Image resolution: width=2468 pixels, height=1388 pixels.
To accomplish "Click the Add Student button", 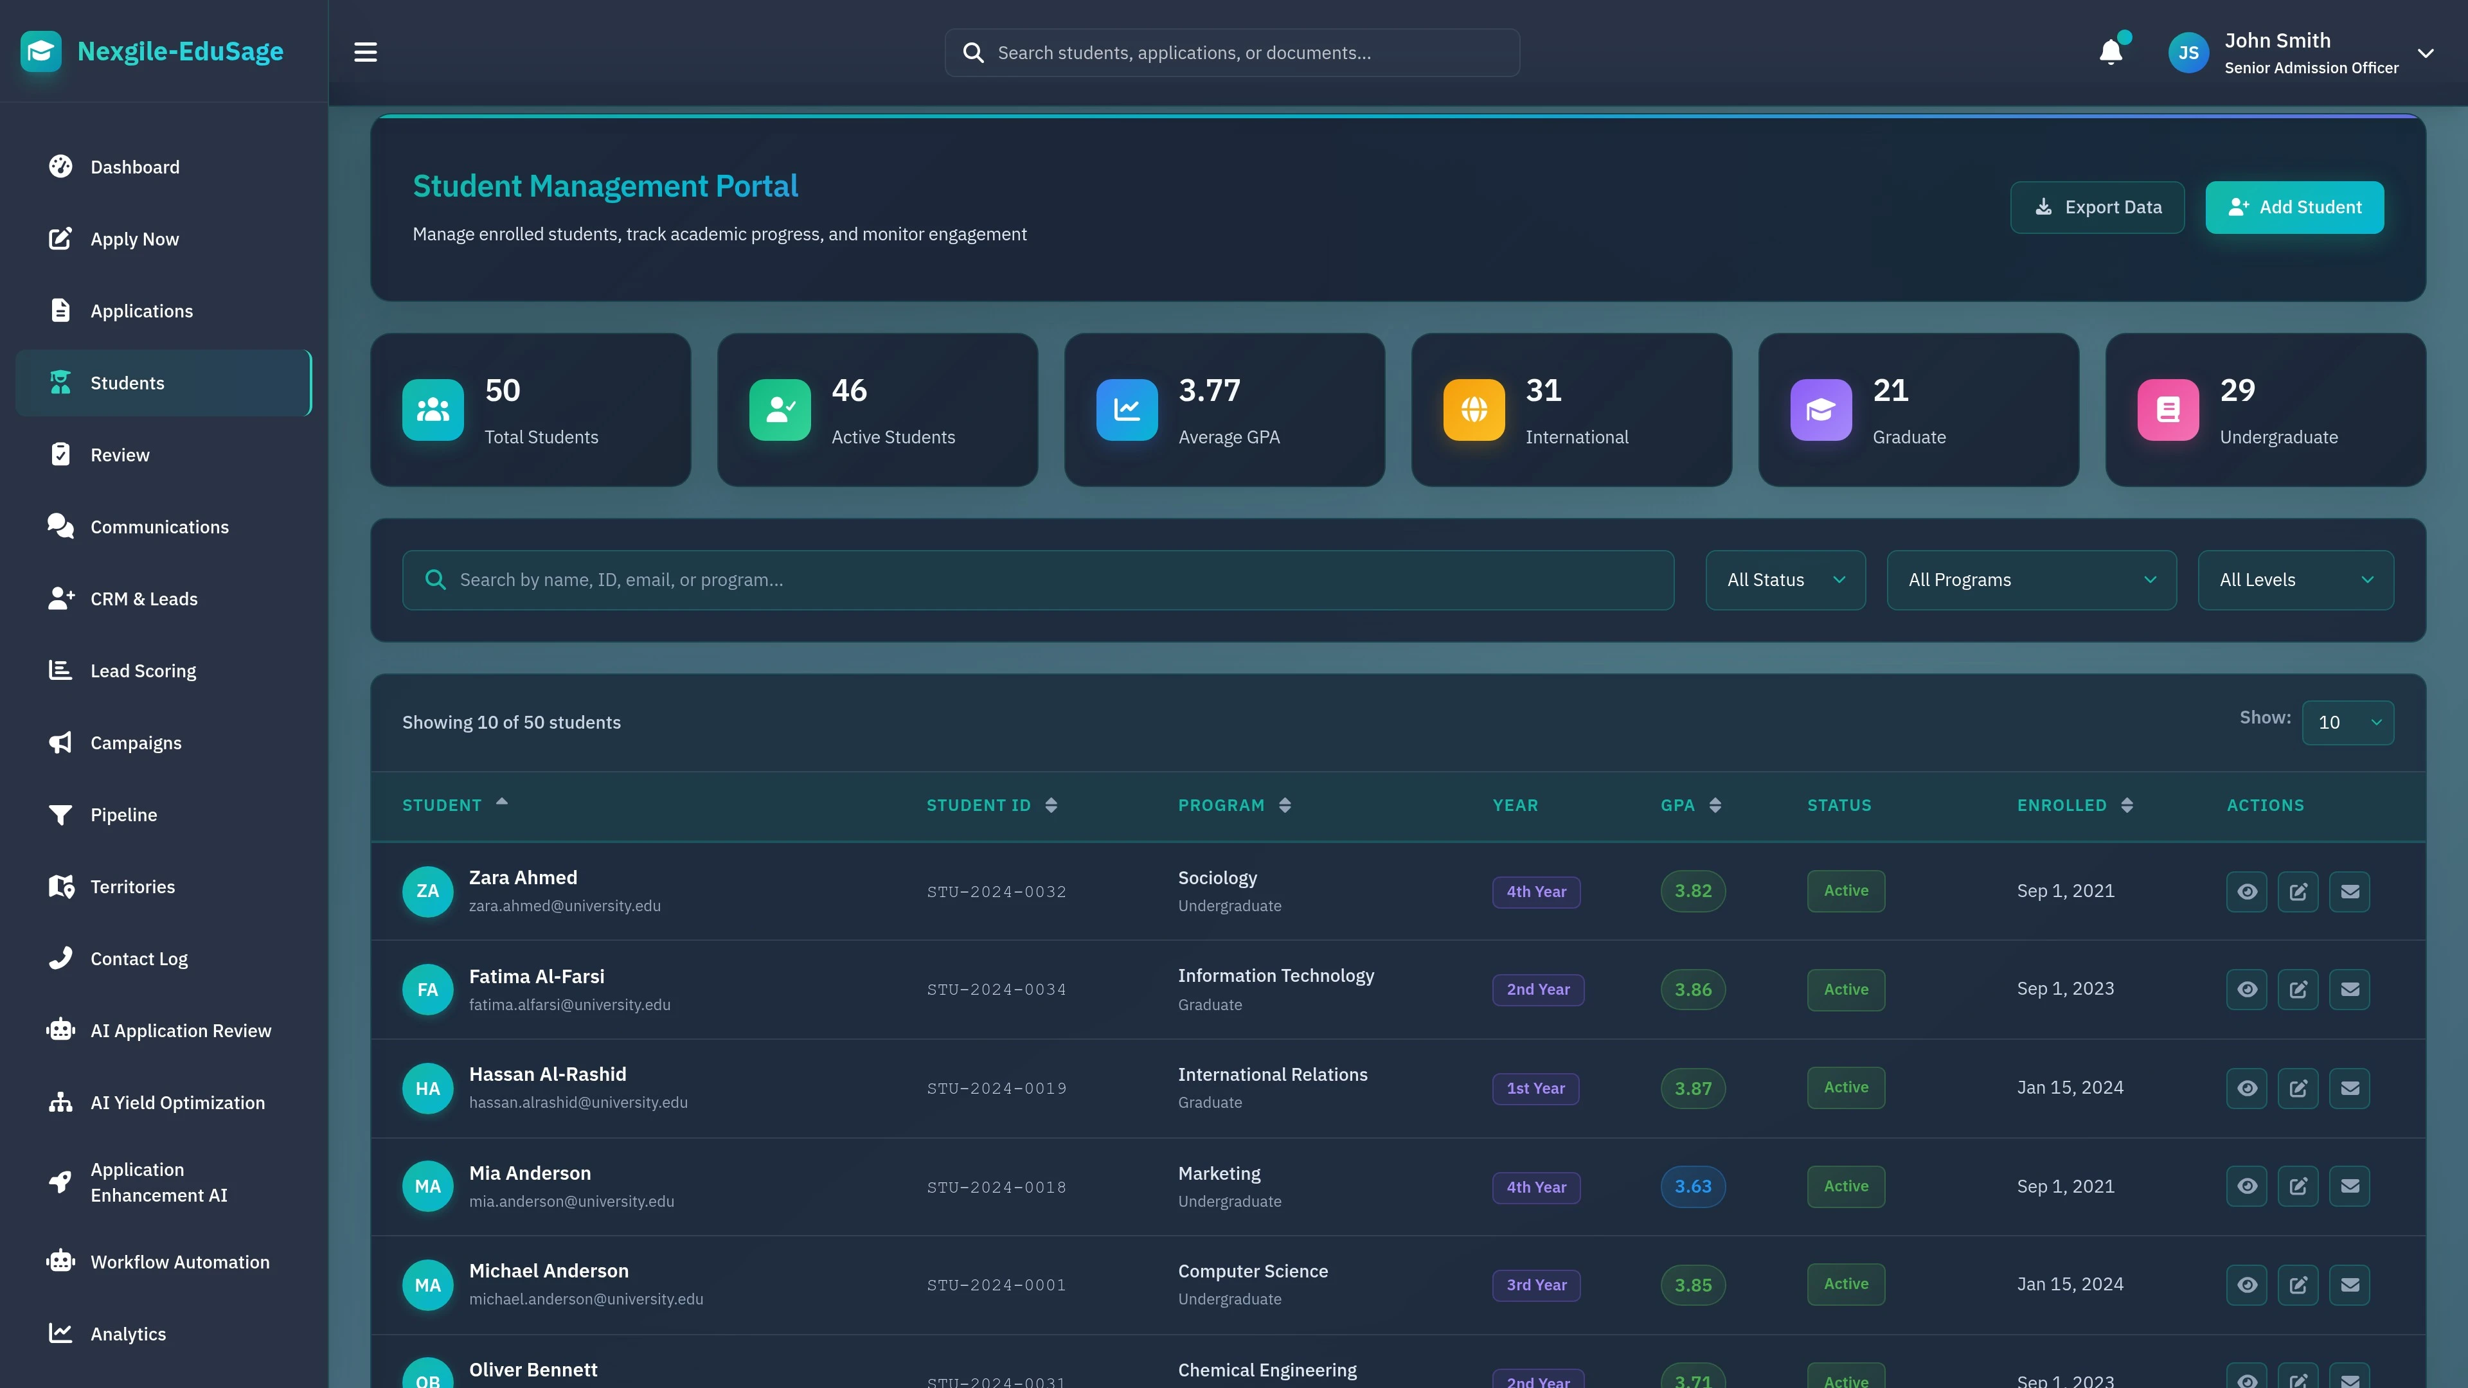I will tap(2294, 207).
